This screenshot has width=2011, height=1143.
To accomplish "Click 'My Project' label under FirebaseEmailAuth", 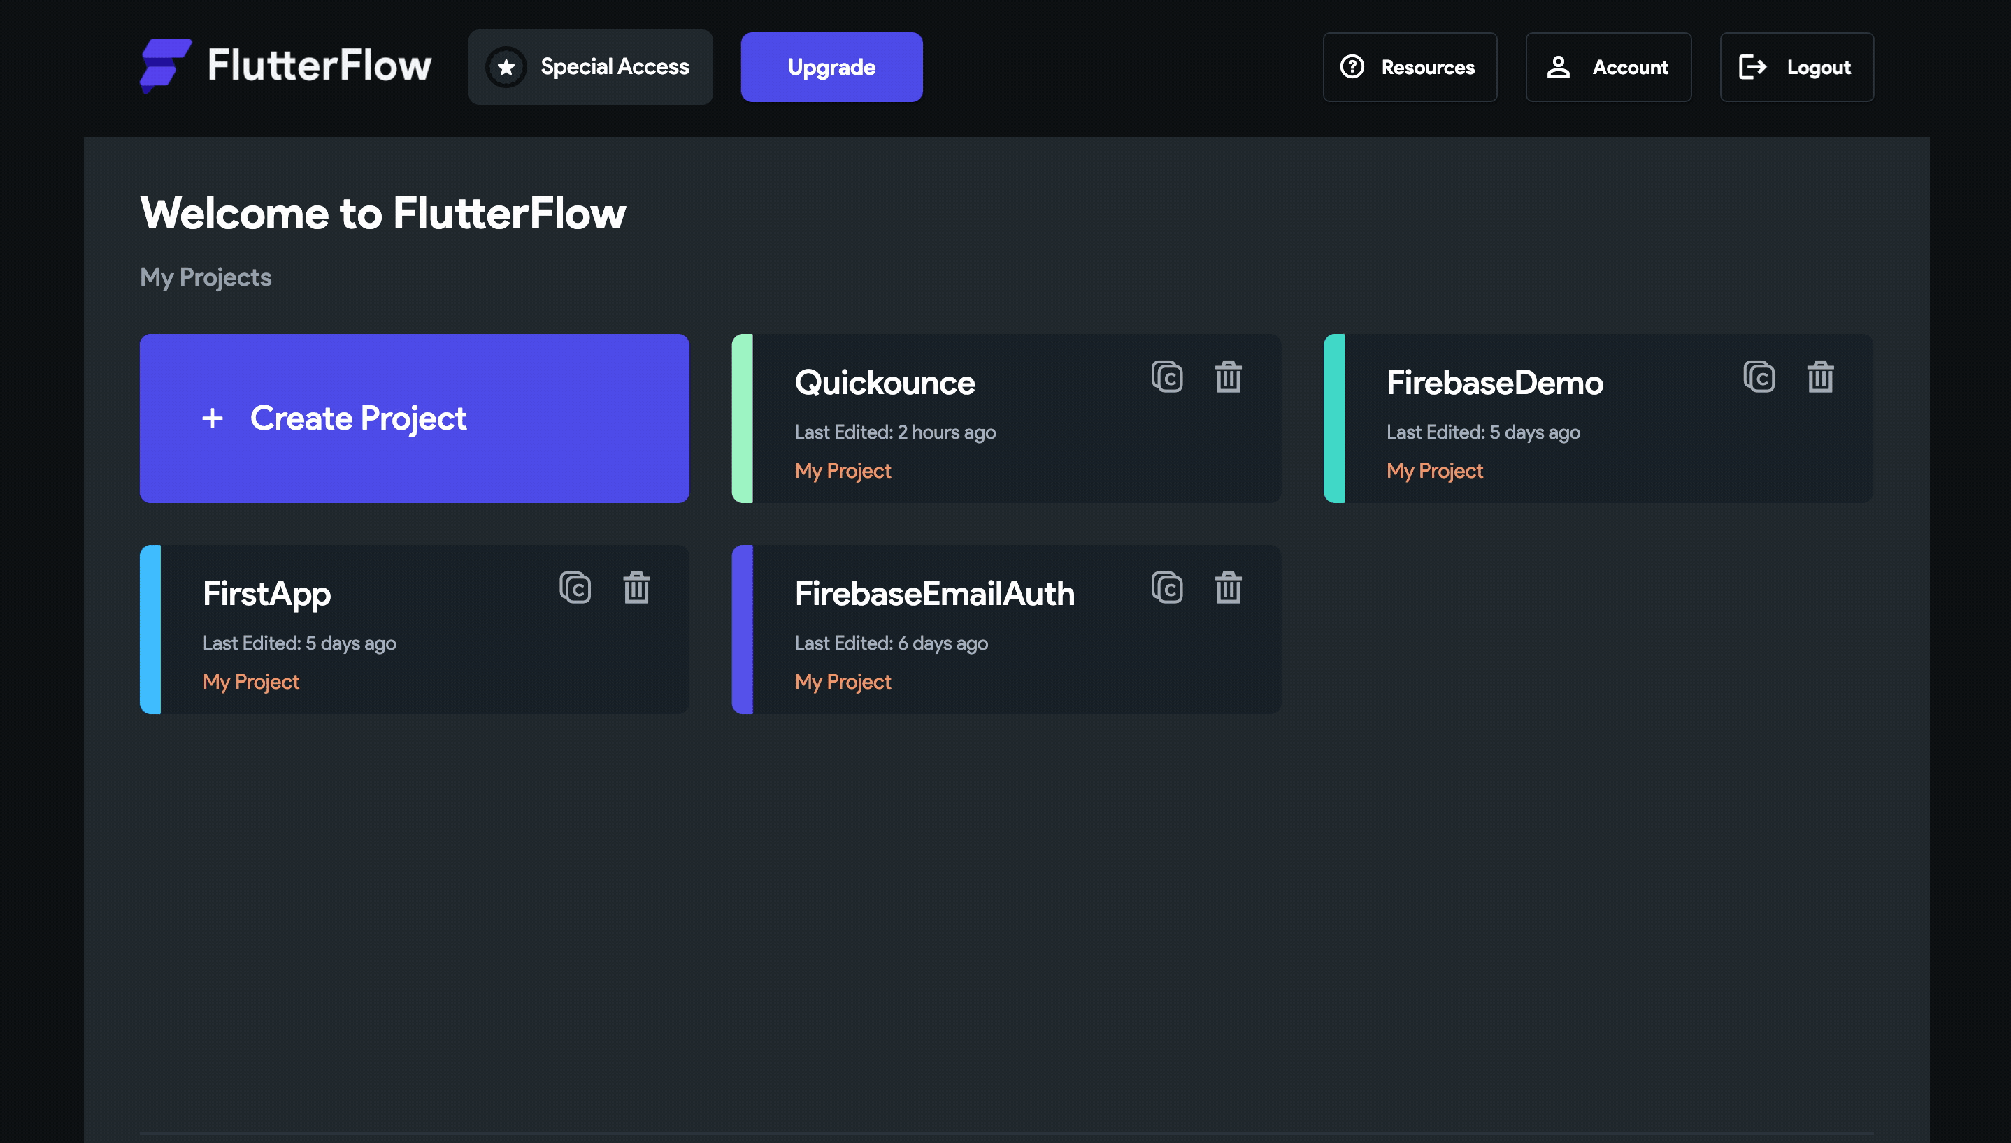I will pyautogui.click(x=843, y=681).
